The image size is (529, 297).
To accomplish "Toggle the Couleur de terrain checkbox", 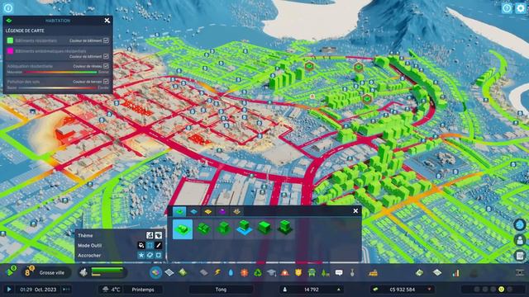I will click(107, 81).
